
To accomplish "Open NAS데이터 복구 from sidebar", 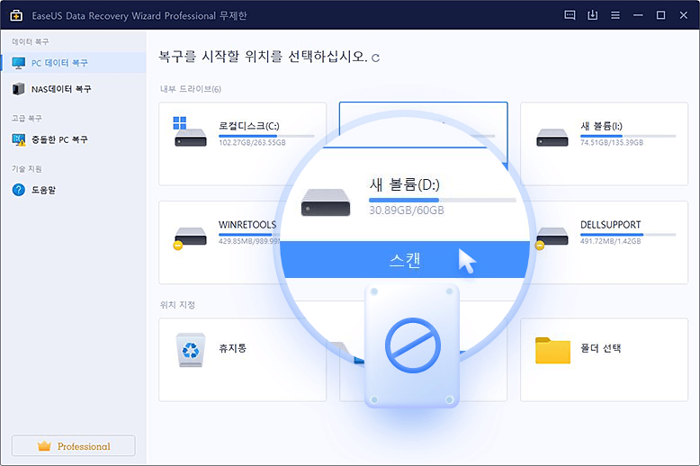I will pos(62,89).
